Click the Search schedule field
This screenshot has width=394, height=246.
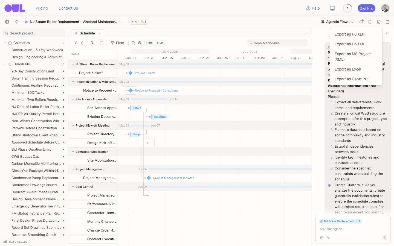pos(277,43)
